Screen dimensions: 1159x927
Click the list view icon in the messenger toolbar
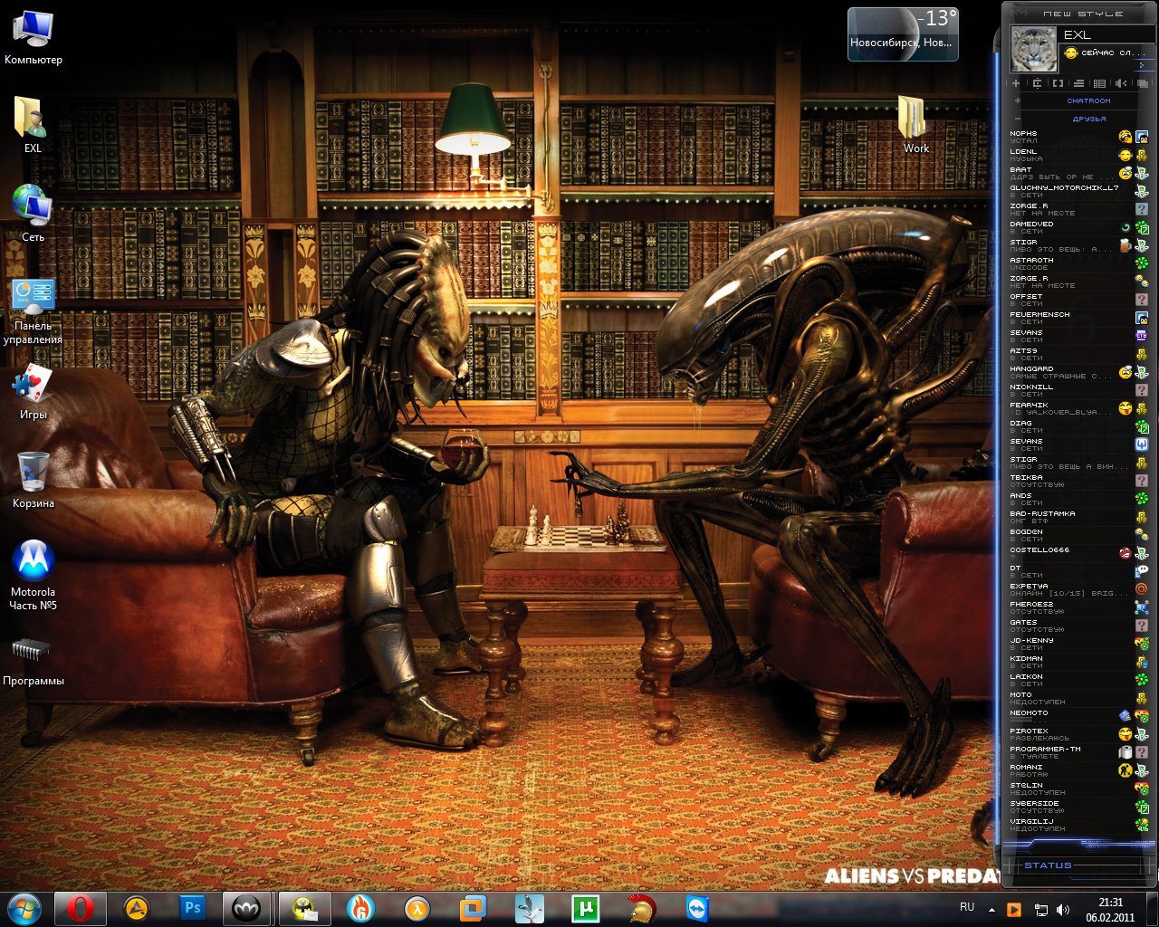1099,83
